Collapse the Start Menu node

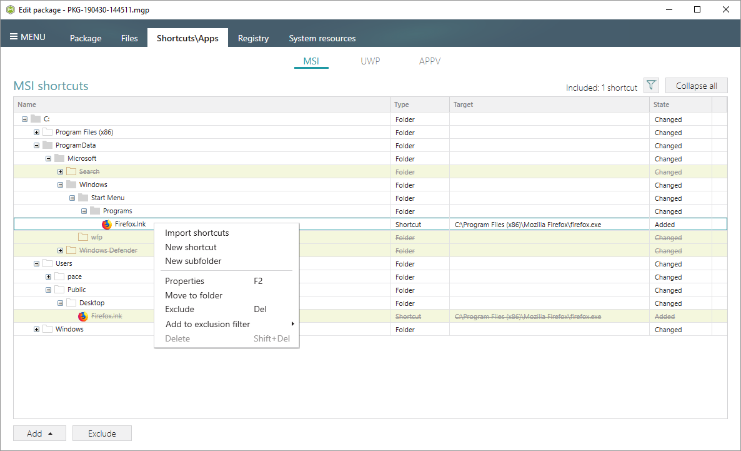click(72, 198)
